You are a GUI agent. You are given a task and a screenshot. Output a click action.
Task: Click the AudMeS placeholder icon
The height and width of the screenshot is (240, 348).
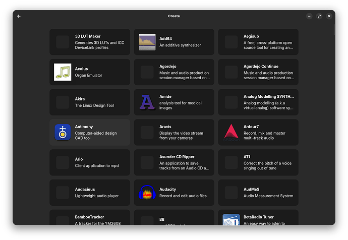[x=231, y=192]
